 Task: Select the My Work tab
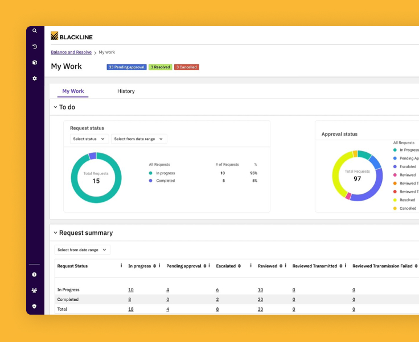tap(73, 91)
